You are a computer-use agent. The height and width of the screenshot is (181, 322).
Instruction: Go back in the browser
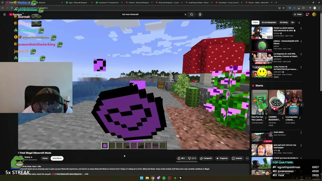[x=3, y=8]
